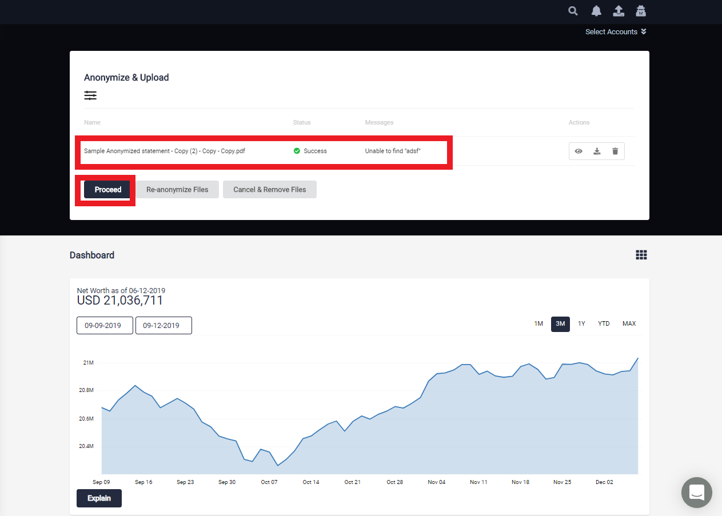Select the YTD time range

[x=604, y=324]
